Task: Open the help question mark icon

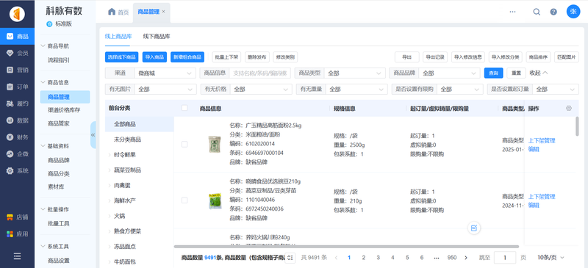Action: [553, 12]
